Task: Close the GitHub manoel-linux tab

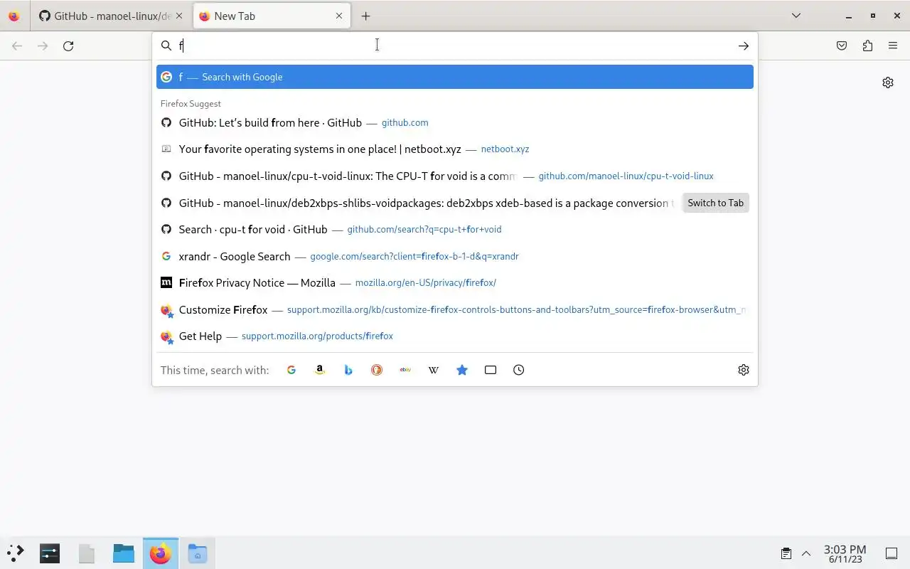Action: [178, 16]
